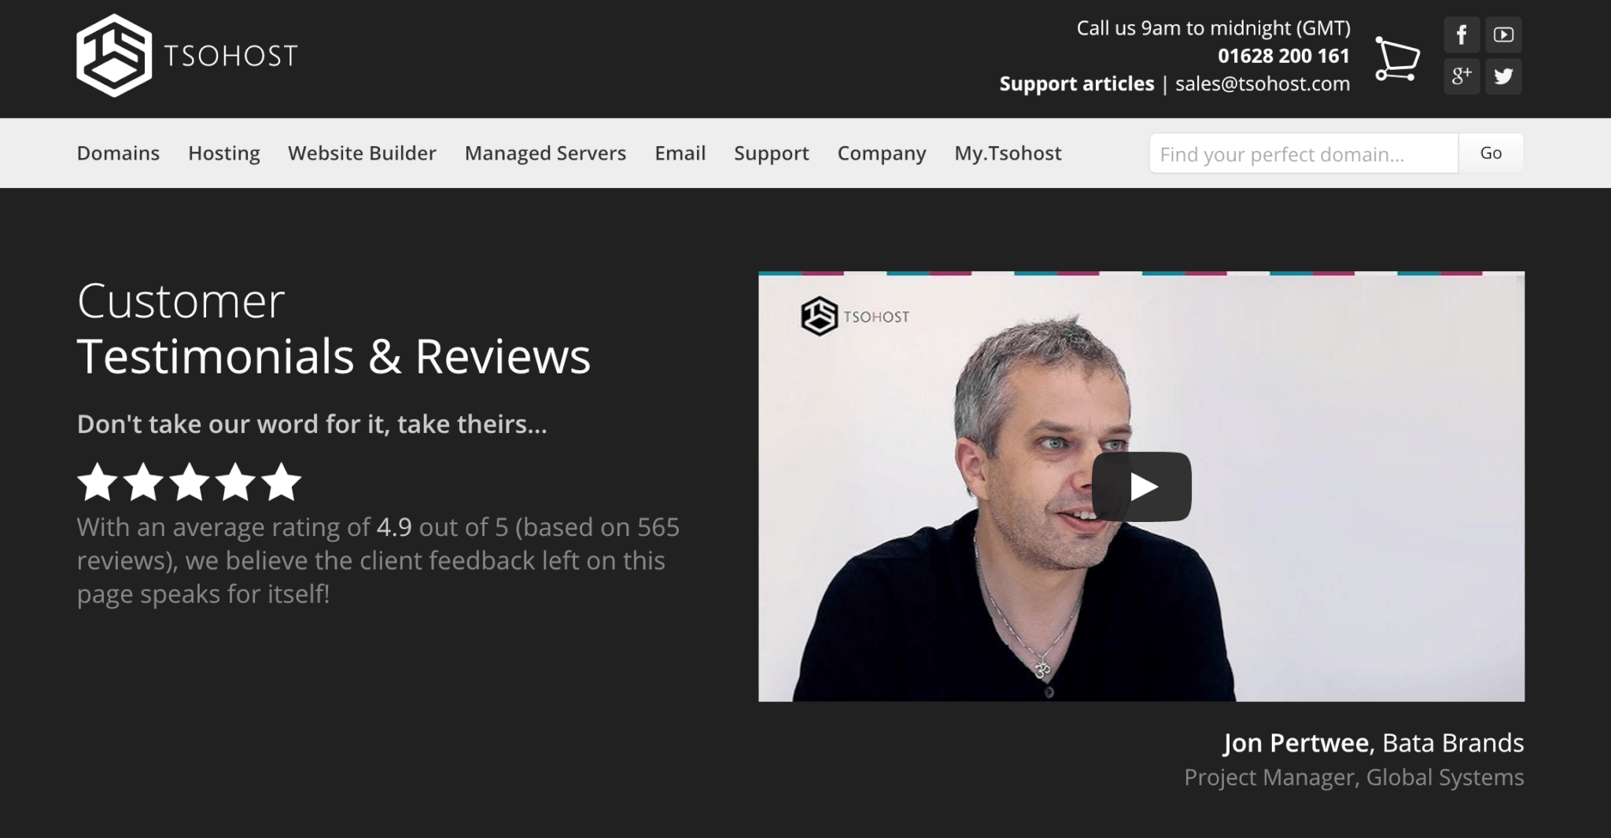Go to My.Tsohost login link
Image resolution: width=1611 pixels, height=838 pixels.
[x=1008, y=153]
